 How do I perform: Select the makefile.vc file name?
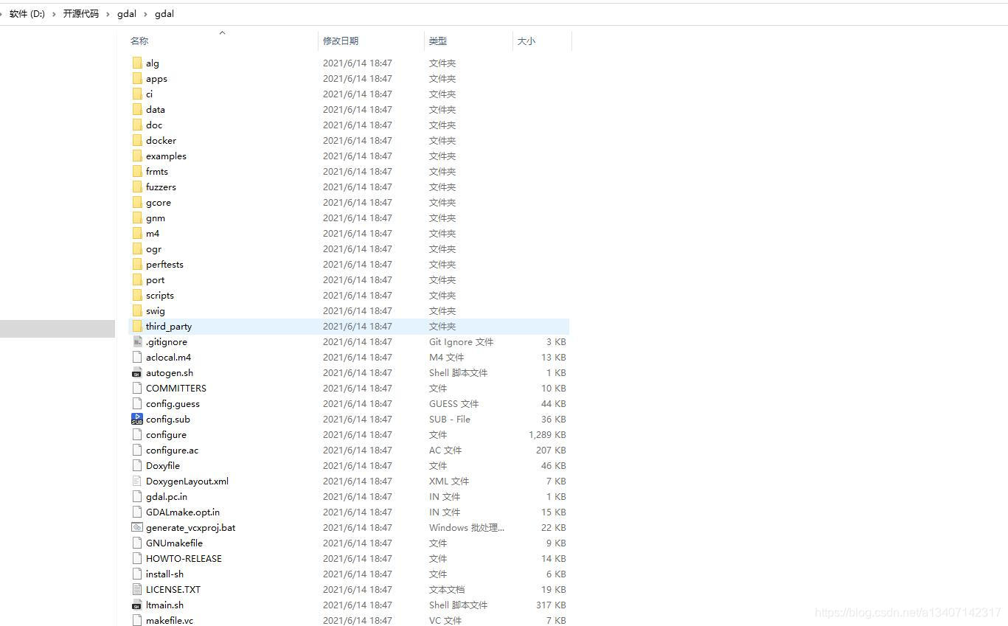click(170, 621)
